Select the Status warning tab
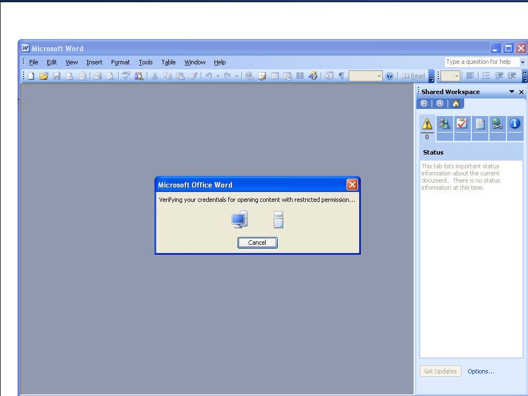528x396 pixels. [427, 128]
